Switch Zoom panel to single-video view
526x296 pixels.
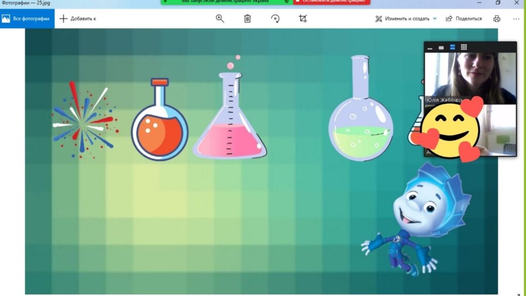pos(441,48)
